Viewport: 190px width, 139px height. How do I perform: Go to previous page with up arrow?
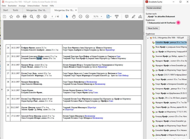pyautogui.click(x=38, y=17)
